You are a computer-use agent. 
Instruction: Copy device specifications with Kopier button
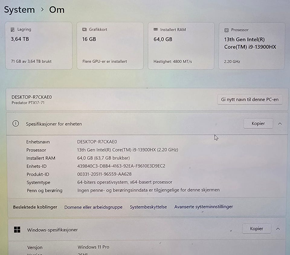tap(258, 123)
